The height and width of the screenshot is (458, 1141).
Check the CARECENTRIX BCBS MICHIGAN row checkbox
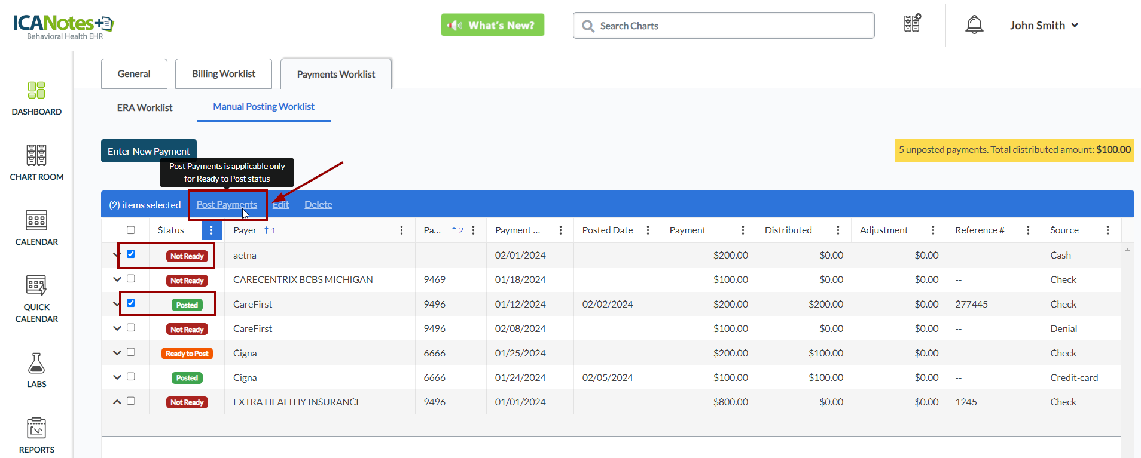[131, 279]
